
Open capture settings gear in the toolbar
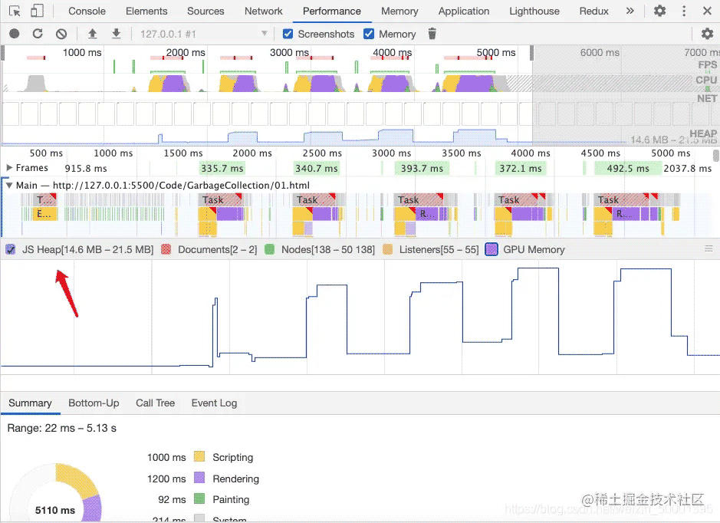click(707, 34)
